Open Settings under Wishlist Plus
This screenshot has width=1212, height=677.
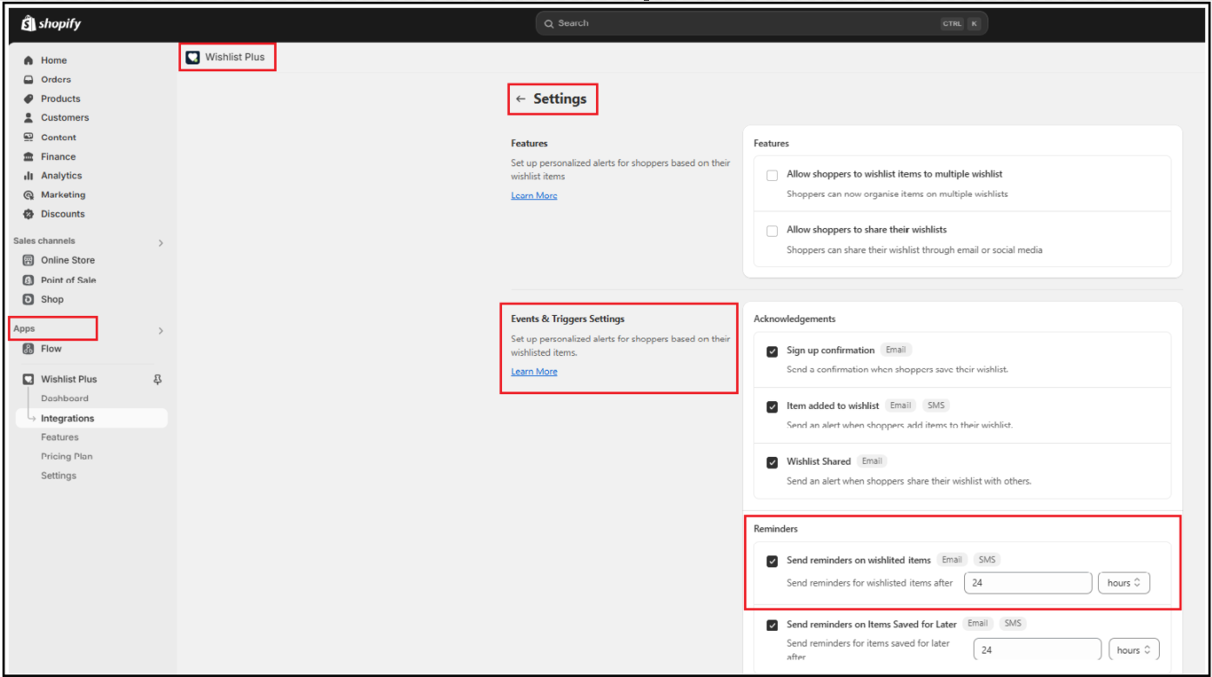tap(58, 476)
